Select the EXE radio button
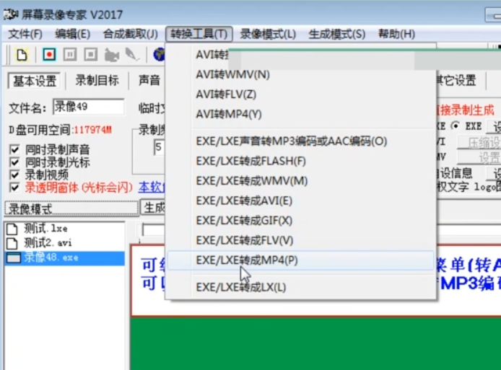Viewport: 501px width, 370px height. 456,126
